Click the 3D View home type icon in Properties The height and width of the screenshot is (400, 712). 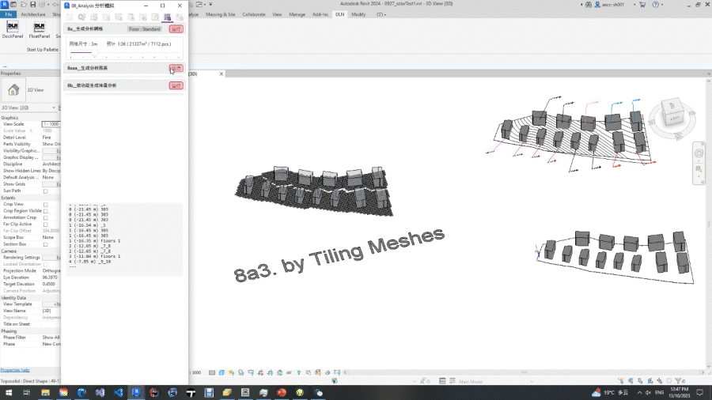pos(13,90)
